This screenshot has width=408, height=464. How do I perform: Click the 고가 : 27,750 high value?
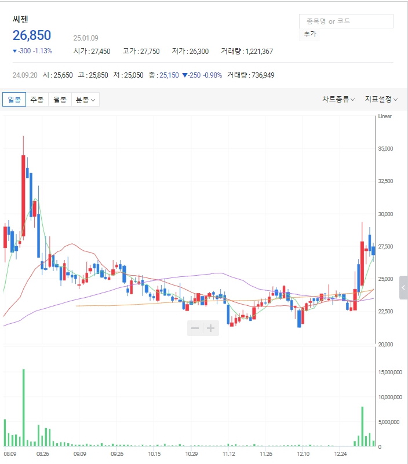click(x=141, y=51)
